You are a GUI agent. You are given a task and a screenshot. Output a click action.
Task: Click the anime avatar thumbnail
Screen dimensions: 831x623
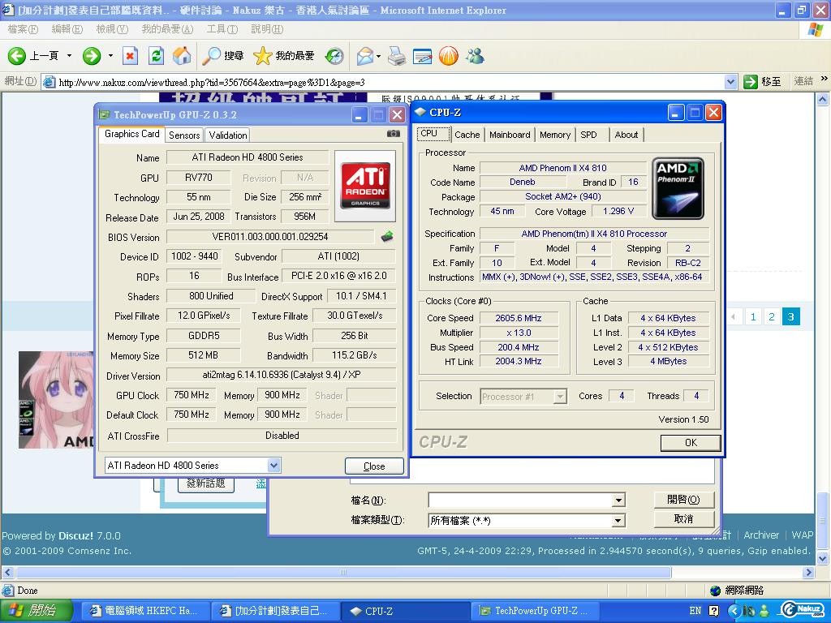56,400
